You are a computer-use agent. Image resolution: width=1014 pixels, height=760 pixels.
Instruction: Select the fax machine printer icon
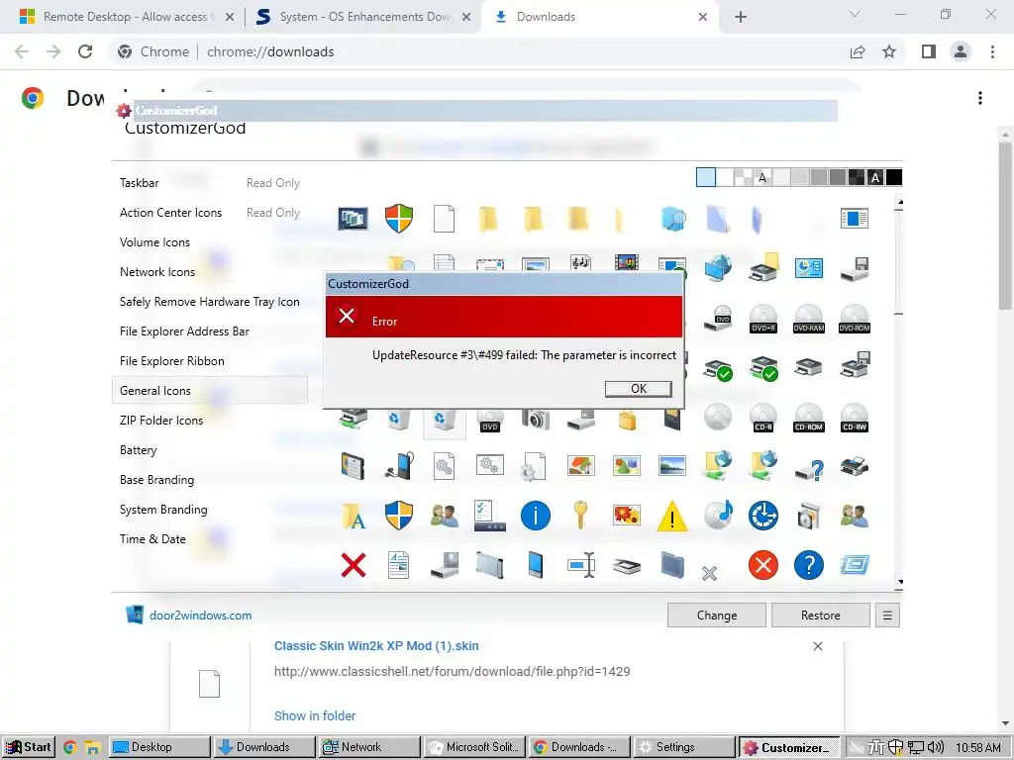point(855,466)
